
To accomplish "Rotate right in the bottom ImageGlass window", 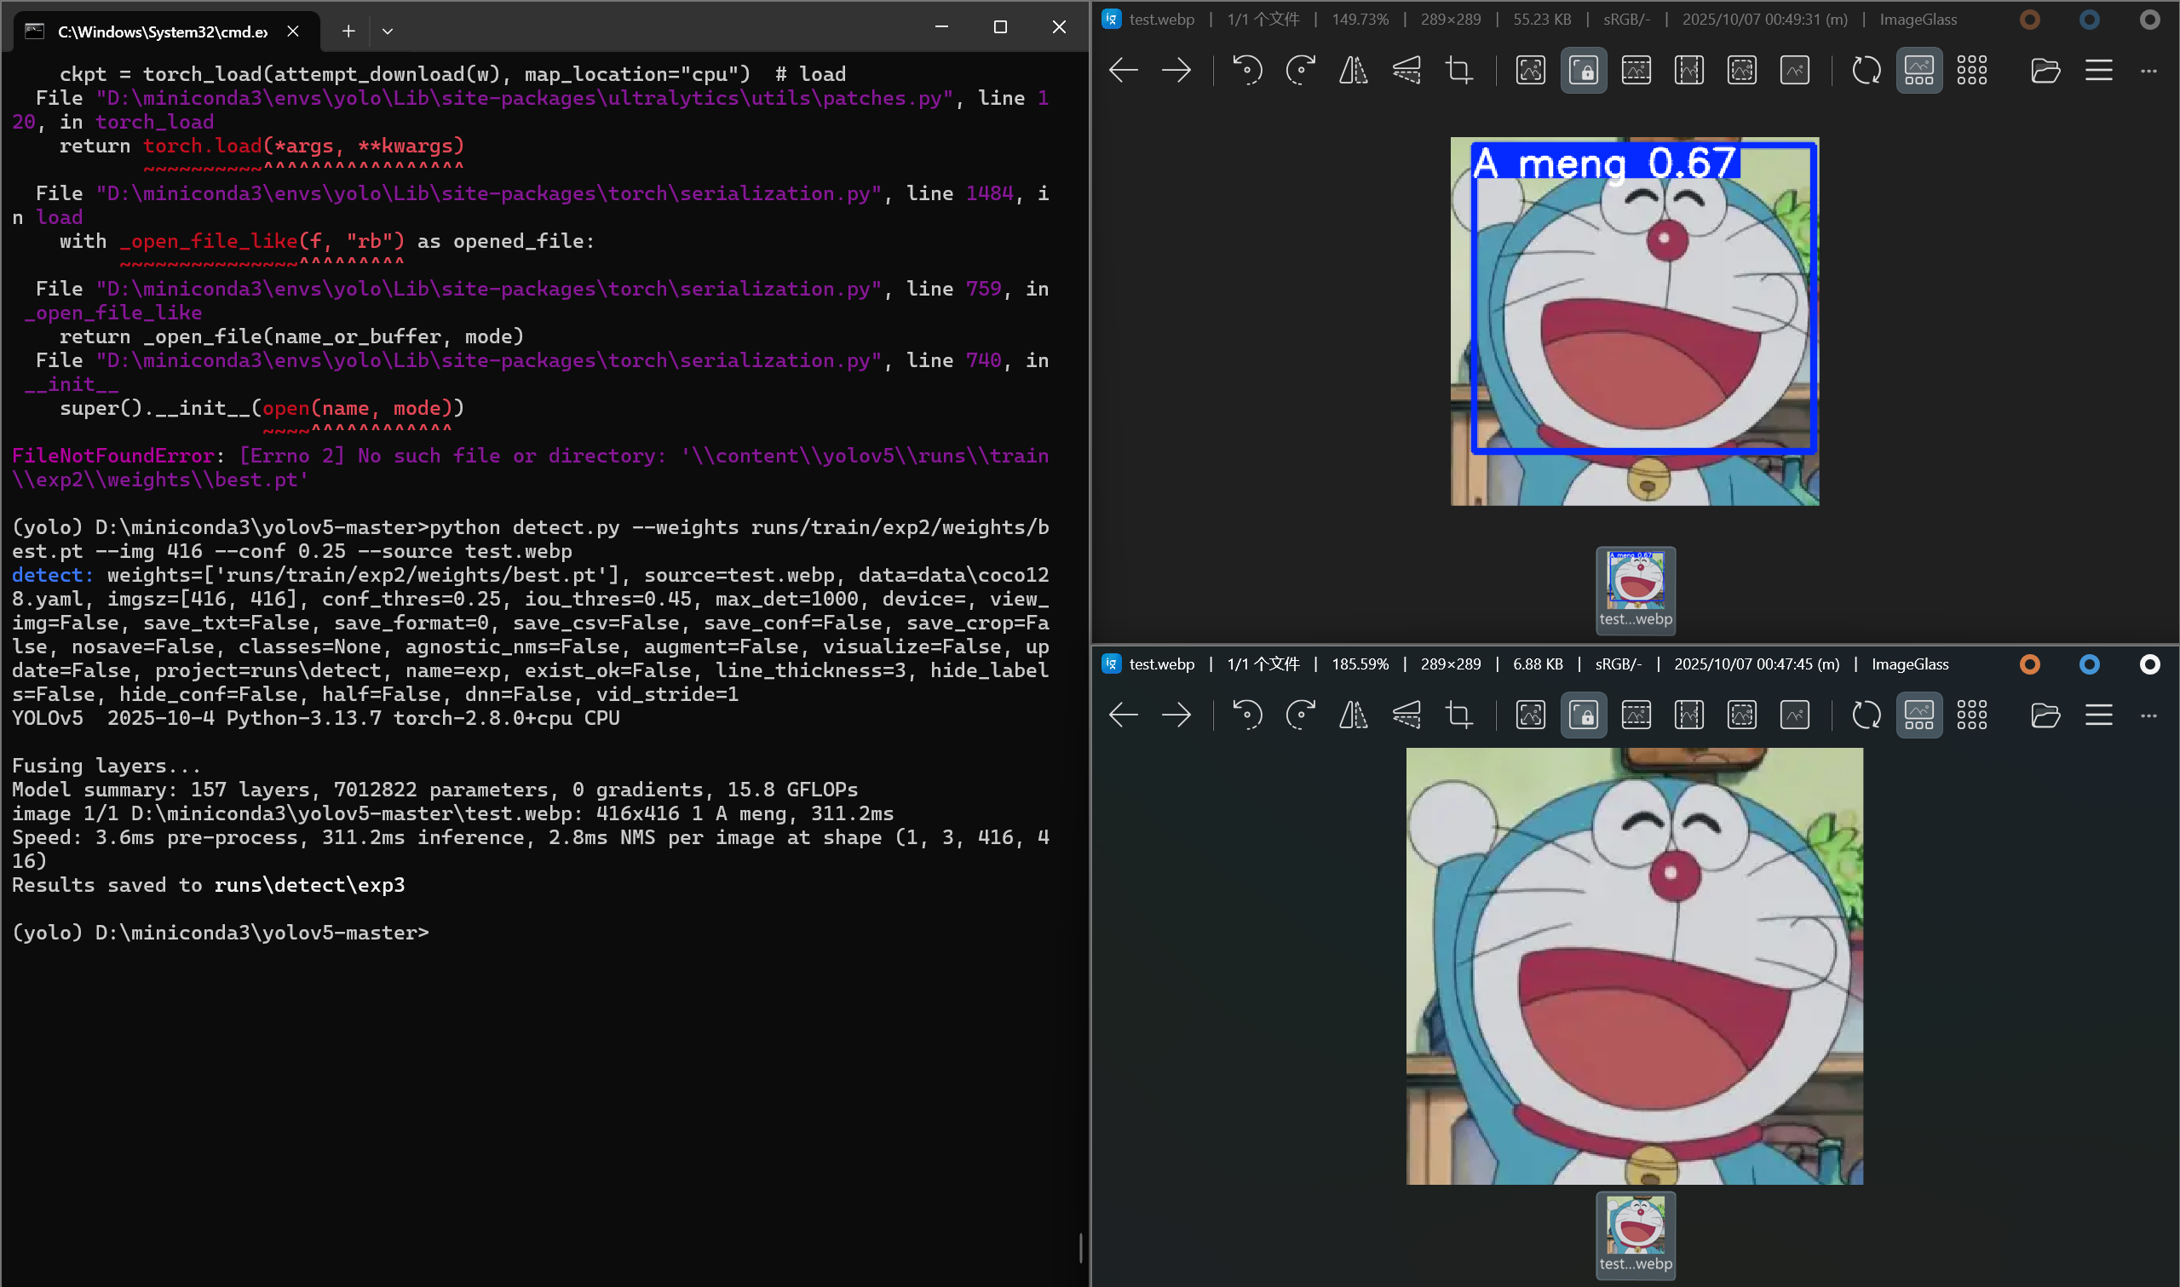I will pos(1300,715).
